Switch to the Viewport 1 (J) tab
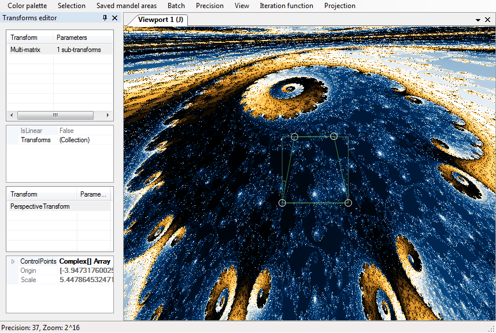The image size is (496, 333). (x=160, y=20)
